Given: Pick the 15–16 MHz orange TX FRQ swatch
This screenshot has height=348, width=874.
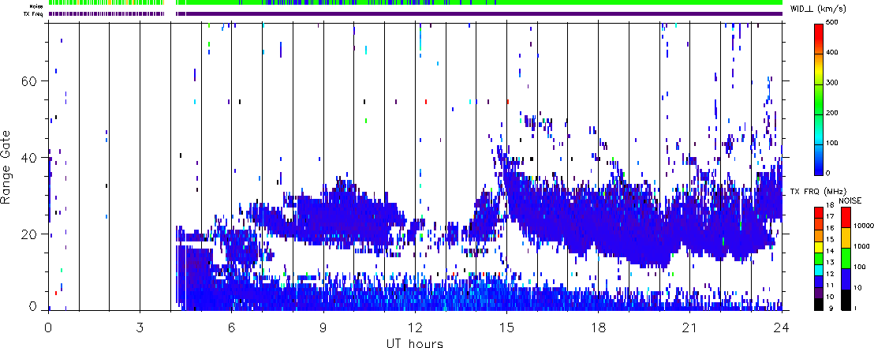Looking at the screenshot, I should [x=819, y=236].
